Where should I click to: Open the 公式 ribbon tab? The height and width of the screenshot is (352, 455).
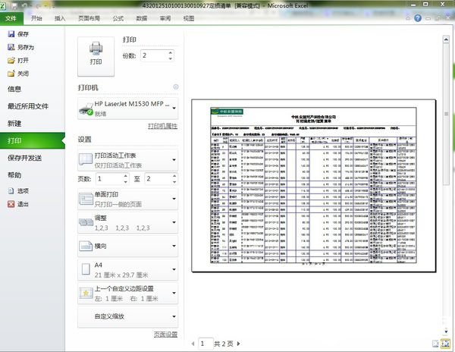(118, 18)
